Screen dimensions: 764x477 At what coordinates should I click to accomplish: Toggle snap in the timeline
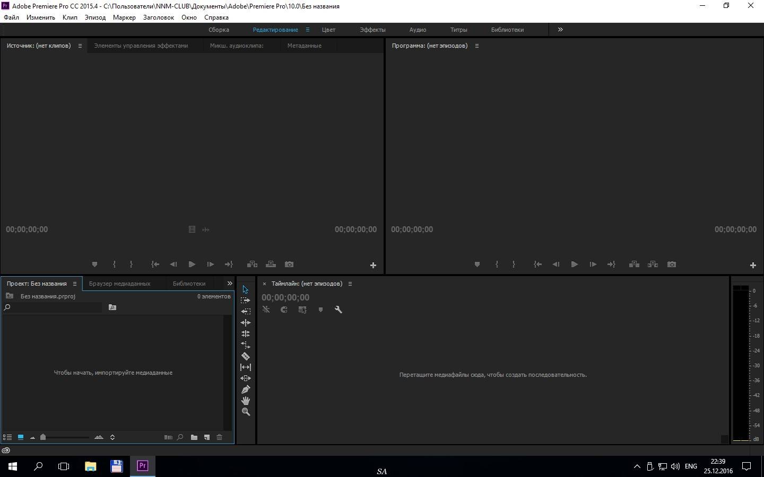coord(284,310)
